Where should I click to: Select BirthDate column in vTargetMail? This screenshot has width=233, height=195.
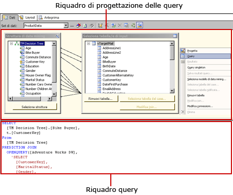coord(109,66)
